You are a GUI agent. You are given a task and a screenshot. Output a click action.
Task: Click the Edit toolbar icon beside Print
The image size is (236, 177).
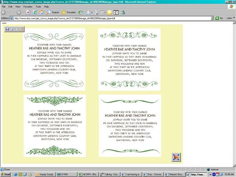(103, 12)
